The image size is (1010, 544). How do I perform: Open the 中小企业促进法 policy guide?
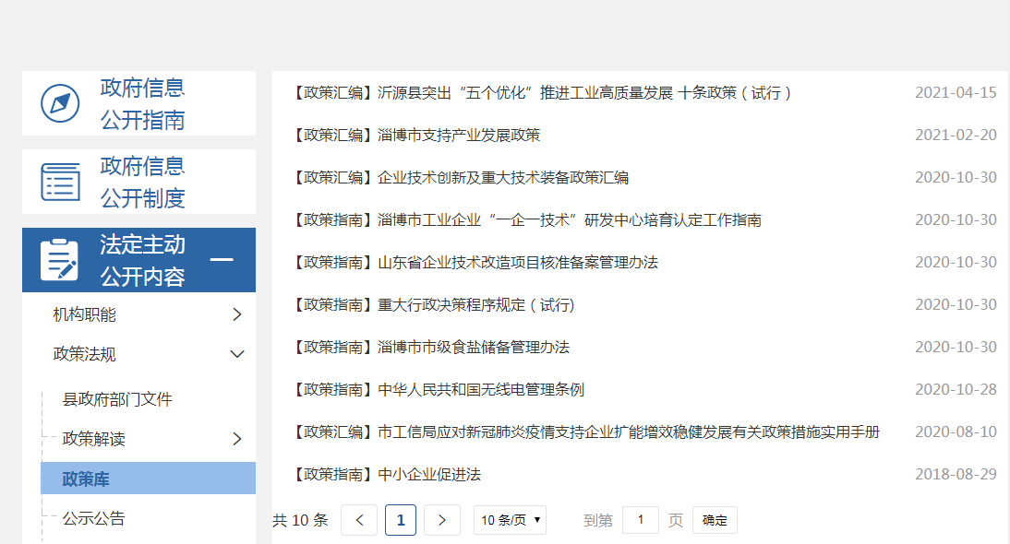(x=429, y=475)
